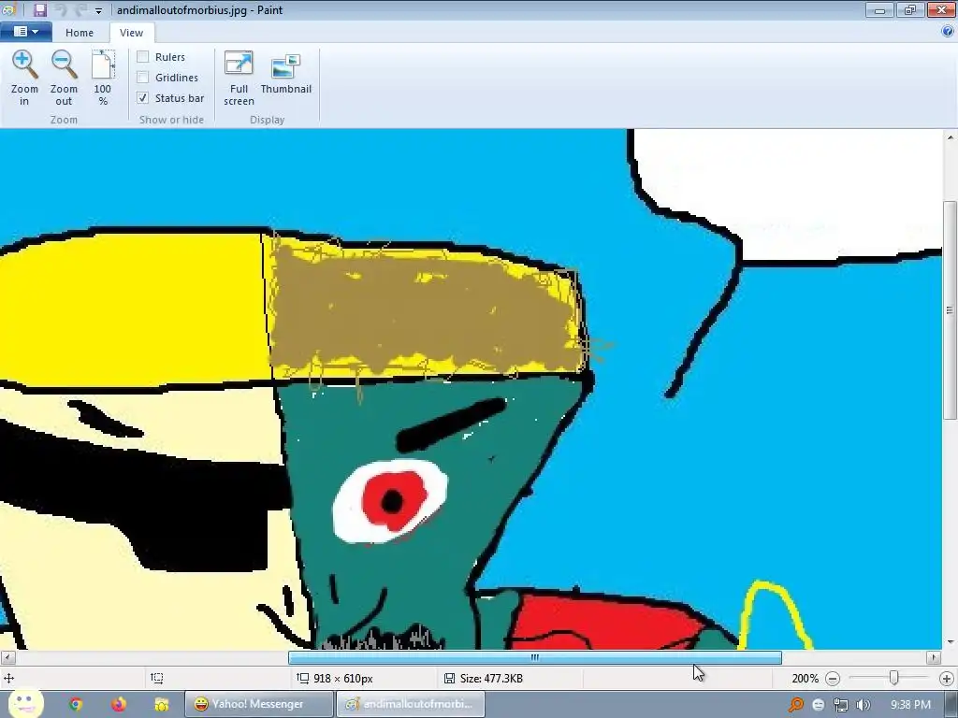Screen dimensions: 958x718
Task: Click the selection size status icon
Action: (x=157, y=679)
